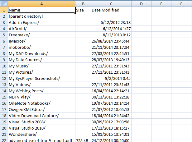Select row 5 header
192x142 pixels.
pos(4,35)
